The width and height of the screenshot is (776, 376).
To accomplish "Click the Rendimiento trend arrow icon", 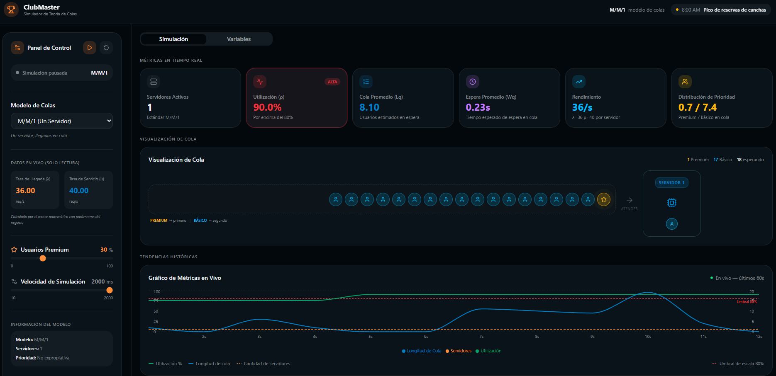I will (x=579, y=82).
